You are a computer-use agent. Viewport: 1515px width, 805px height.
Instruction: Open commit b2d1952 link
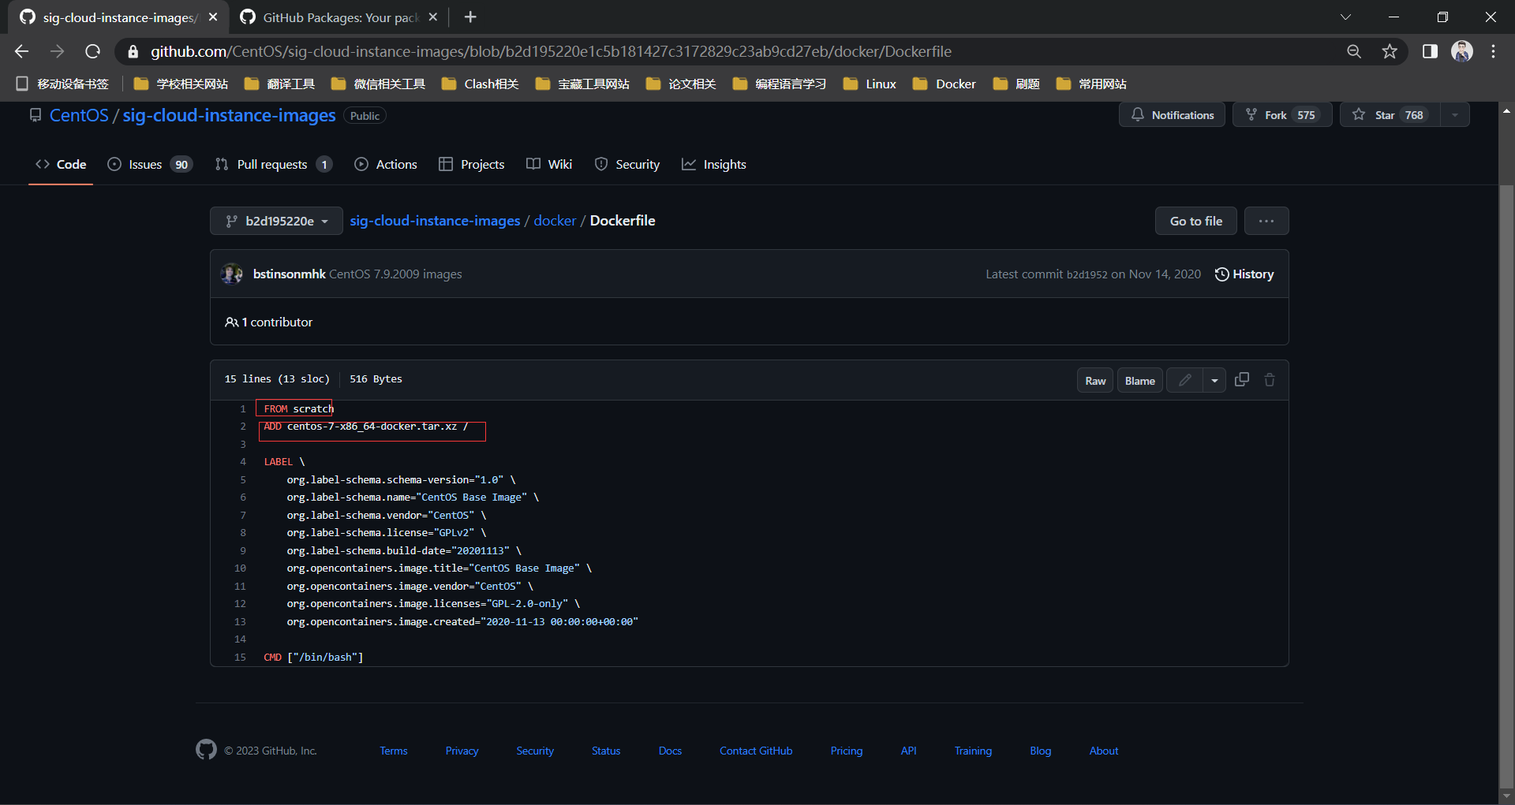[x=1087, y=274]
